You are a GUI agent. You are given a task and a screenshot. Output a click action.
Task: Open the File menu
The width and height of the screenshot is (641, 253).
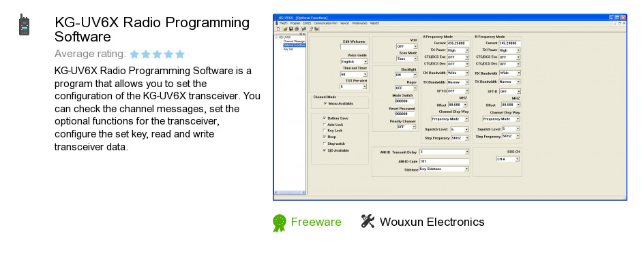[283, 23]
